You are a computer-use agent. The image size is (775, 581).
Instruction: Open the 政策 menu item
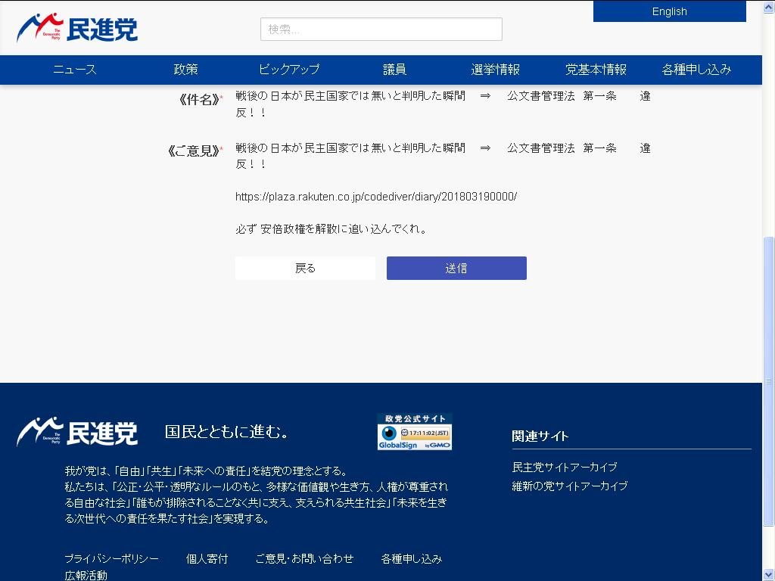(x=185, y=70)
